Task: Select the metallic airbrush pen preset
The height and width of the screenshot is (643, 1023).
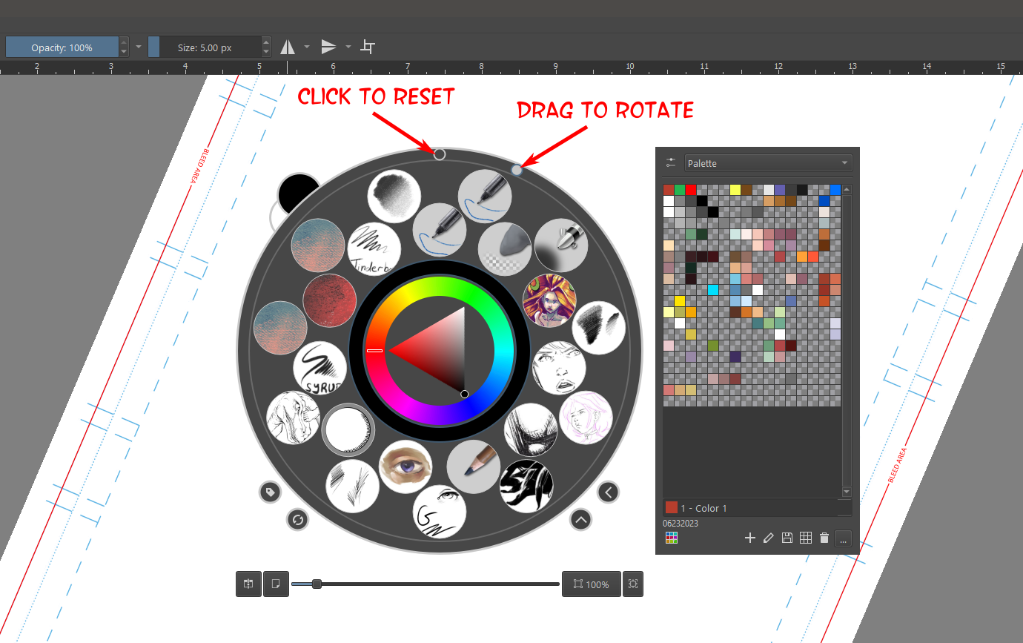Action: [x=561, y=245]
